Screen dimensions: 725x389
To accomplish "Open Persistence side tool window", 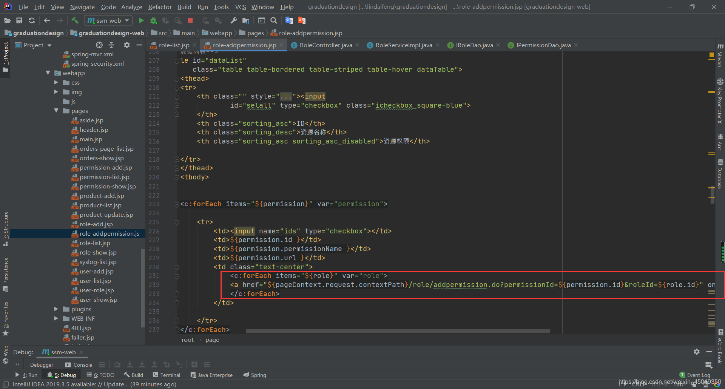I will tap(5, 275).
